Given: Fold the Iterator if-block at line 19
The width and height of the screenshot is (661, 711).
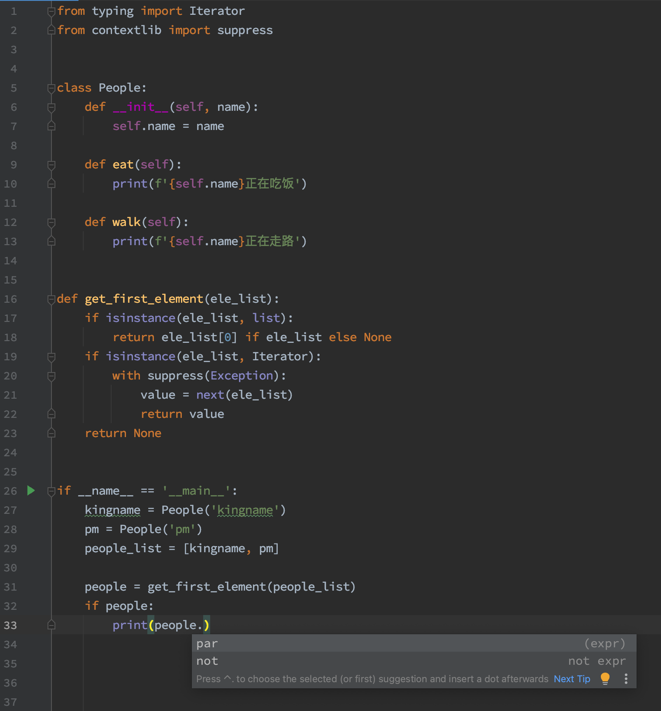Looking at the screenshot, I should tap(51, 357).
